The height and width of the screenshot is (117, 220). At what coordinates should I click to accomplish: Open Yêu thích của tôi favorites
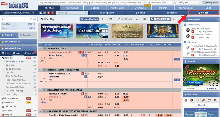(x=18, y=42)
